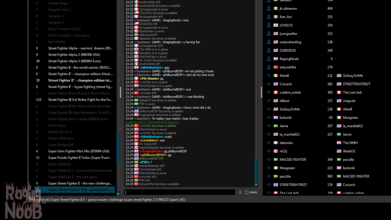The height and width of the screenshot is (220, 391).
Task: Click the flag icon beside visigodo
Action: coord(339,101)
